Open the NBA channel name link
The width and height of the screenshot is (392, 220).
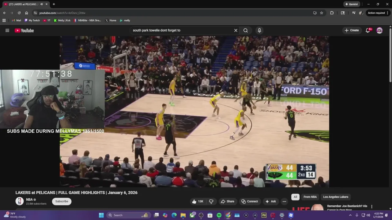pos(29,200)
